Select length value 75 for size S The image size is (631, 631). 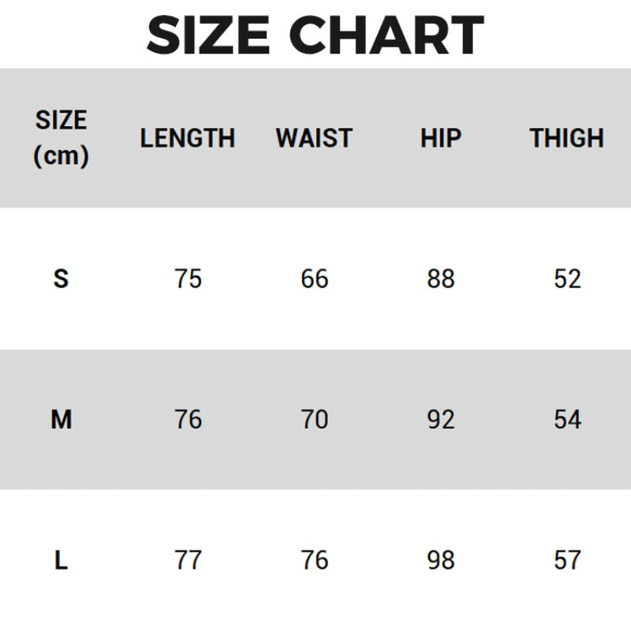click(188, 278)
